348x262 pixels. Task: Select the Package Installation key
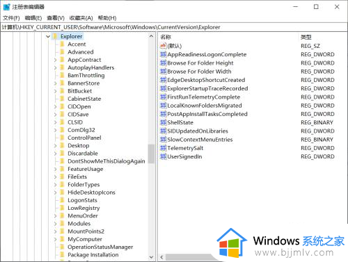[93, 254]
